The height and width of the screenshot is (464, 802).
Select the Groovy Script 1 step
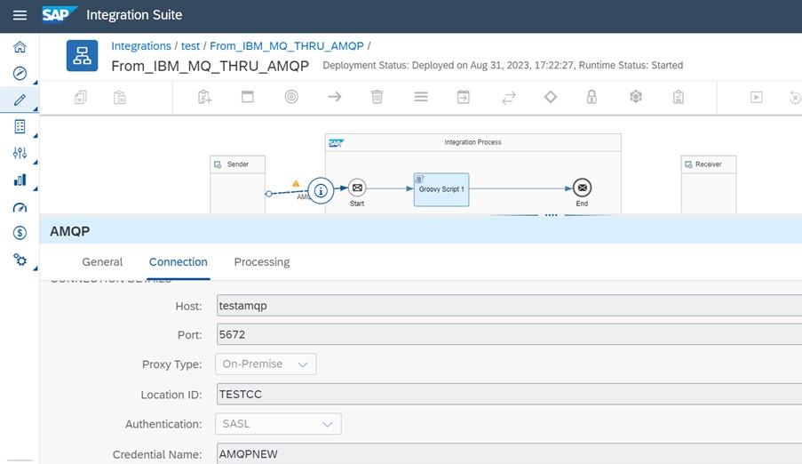tap(441, 189)
